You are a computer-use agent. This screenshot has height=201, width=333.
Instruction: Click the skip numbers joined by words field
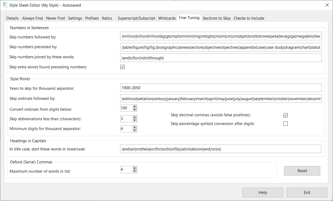[x=221, y=58]
